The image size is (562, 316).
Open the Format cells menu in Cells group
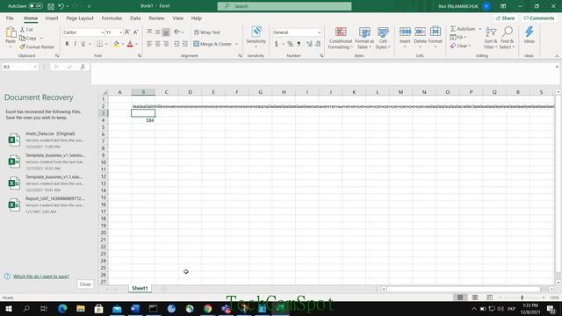pos(436,37)
